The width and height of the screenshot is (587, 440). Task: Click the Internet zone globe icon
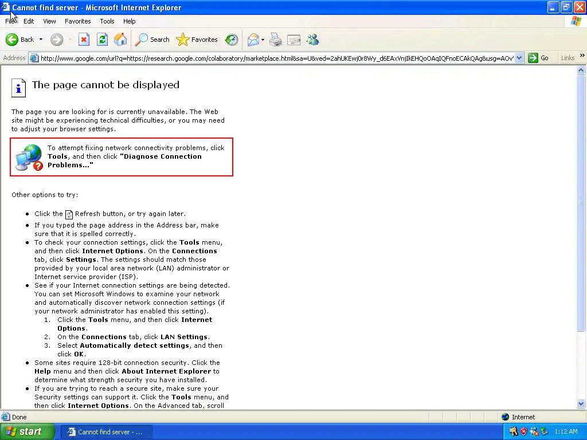click(x=506, y=417)
